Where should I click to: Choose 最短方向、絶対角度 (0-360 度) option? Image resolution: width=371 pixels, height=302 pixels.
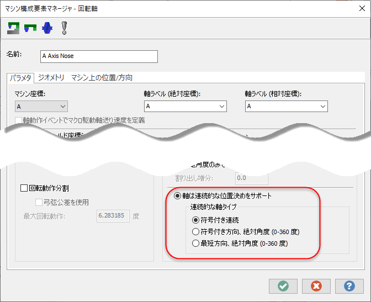coord(195,243)
